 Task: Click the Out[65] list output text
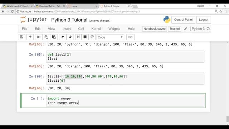pyautogui.click(x=106, y=66)
